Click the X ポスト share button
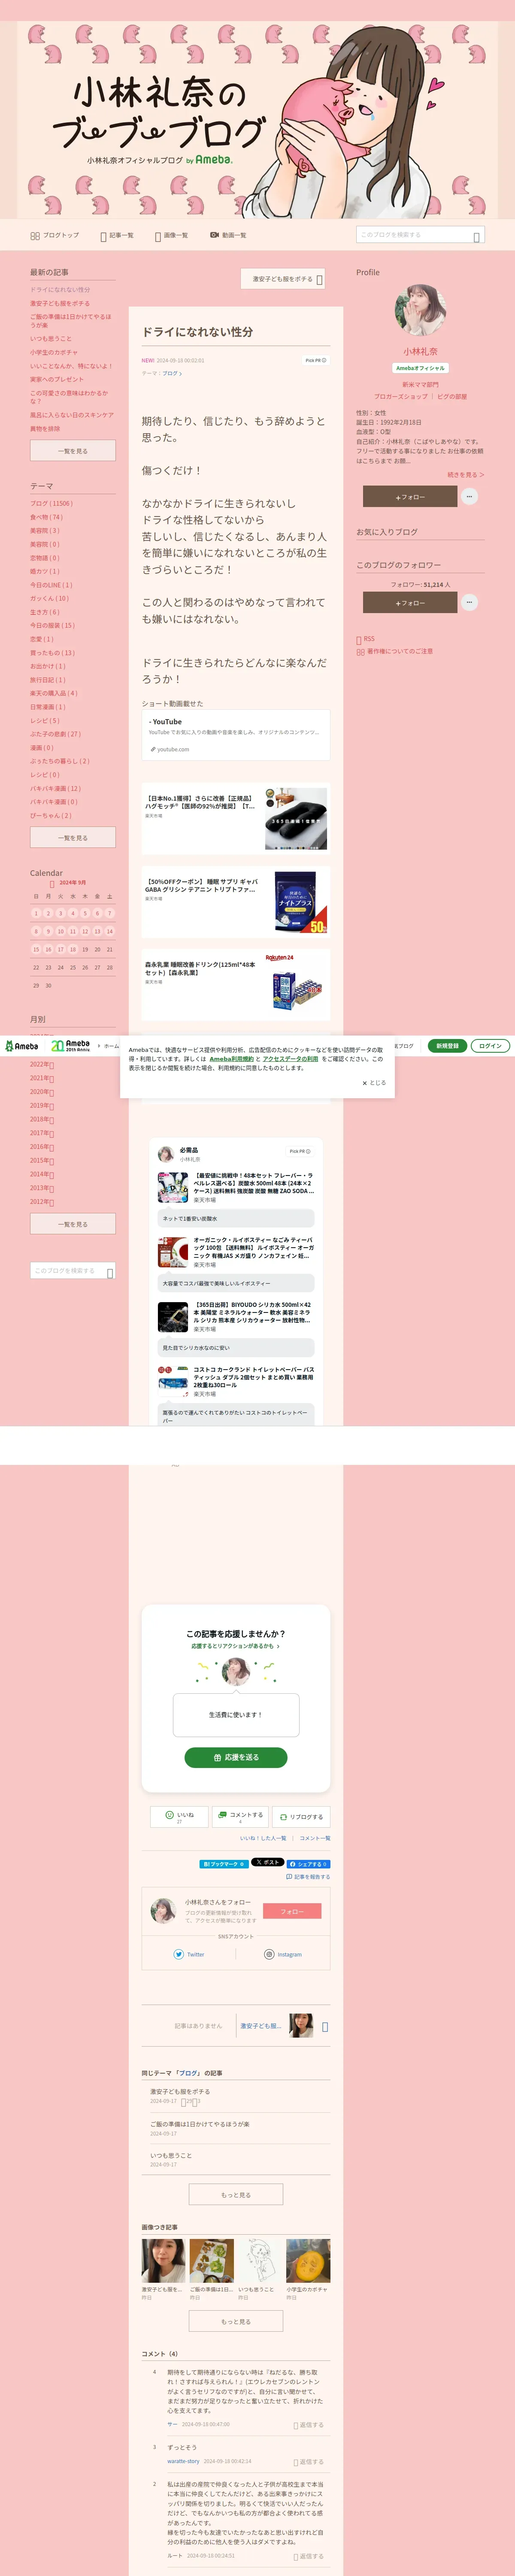Screen dimensions: 515x2576 (x=267, y=1863)
